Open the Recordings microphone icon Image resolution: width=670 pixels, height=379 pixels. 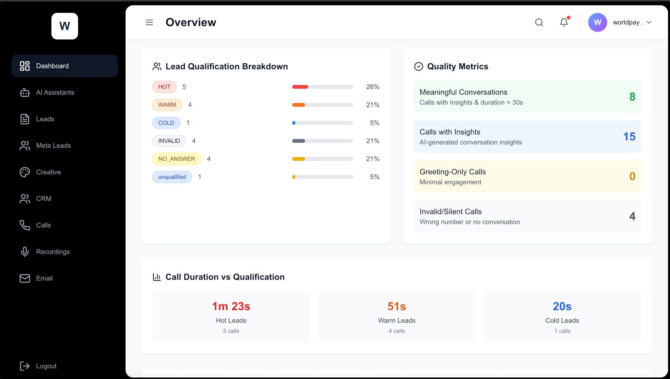[x=25, y=252]
